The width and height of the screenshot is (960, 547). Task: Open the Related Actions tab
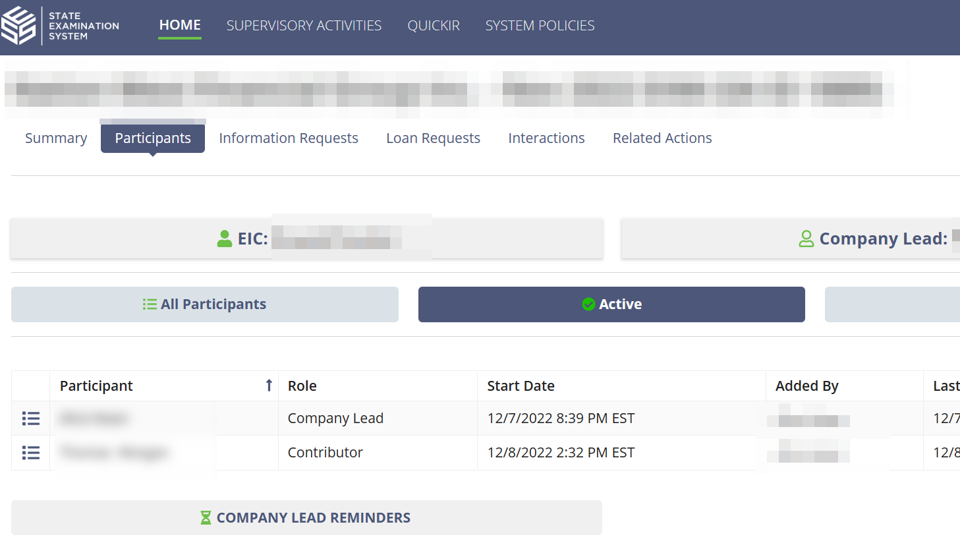tap(662, 138)
